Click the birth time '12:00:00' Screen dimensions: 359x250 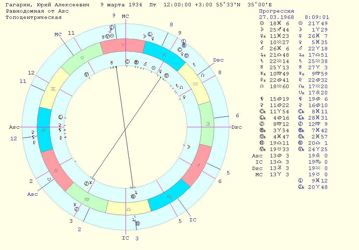177,5
